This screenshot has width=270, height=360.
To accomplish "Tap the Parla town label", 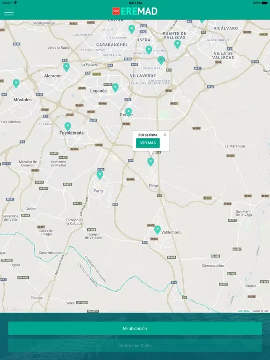I will [x=98, y=191].
